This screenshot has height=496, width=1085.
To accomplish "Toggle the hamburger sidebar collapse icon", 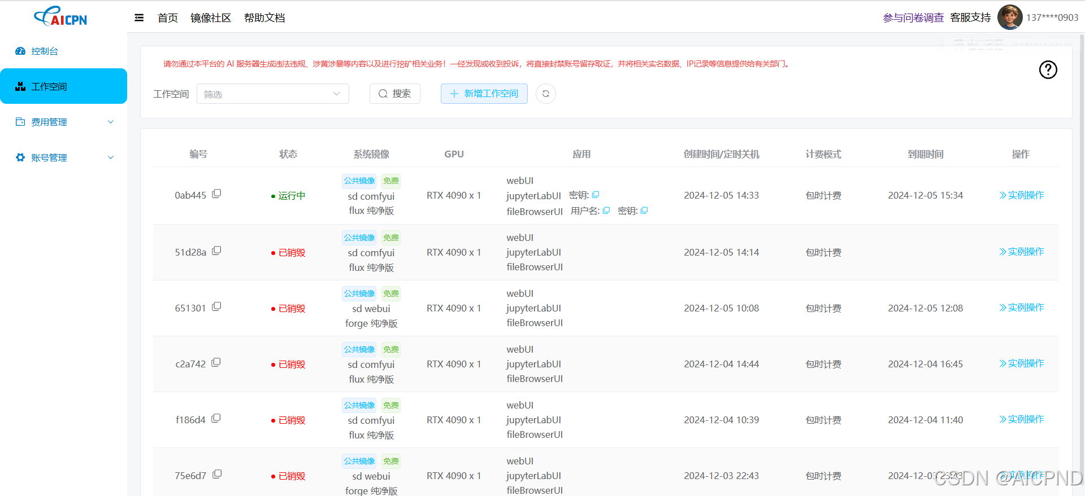I will (139, 17).
